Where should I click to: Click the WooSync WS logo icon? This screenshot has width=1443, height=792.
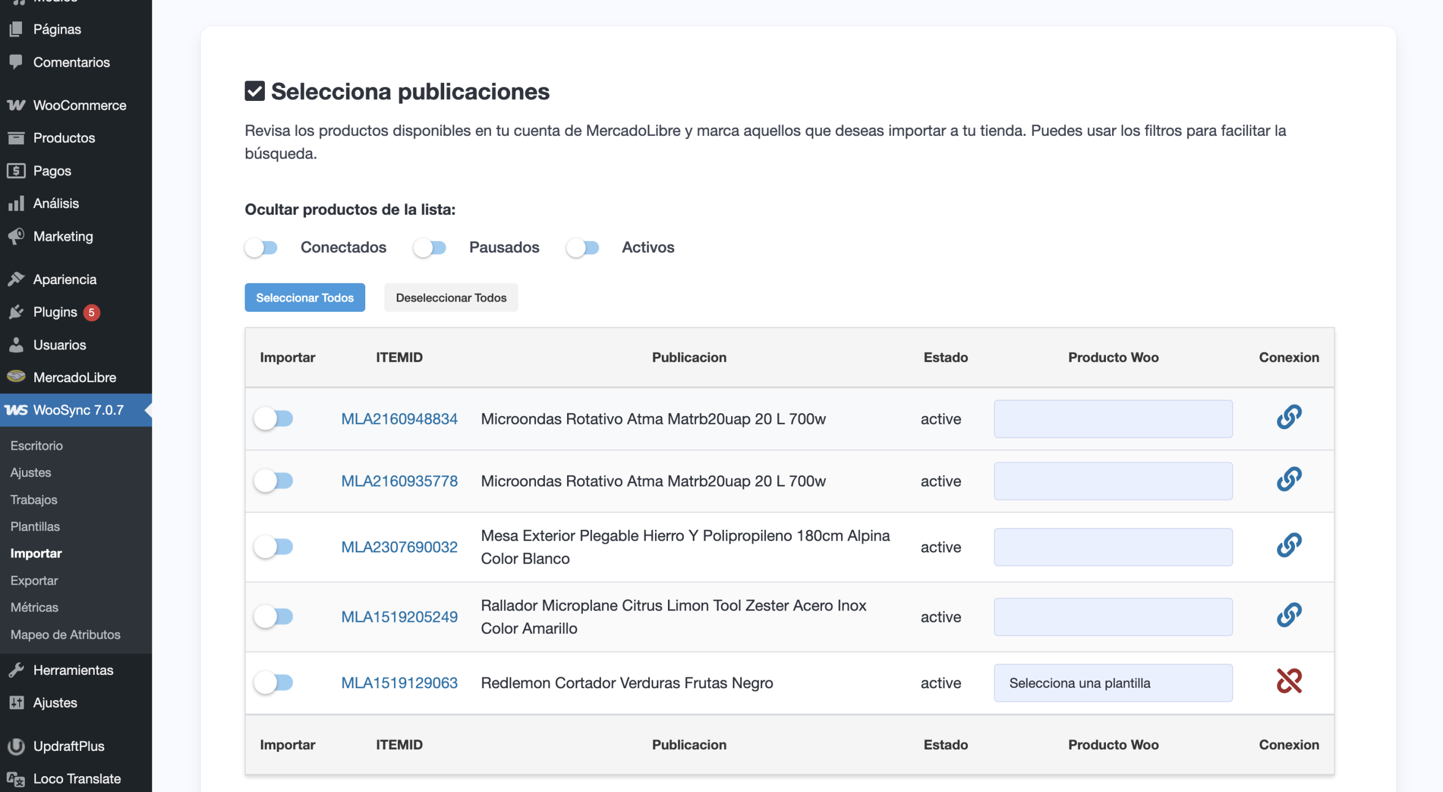16,410
